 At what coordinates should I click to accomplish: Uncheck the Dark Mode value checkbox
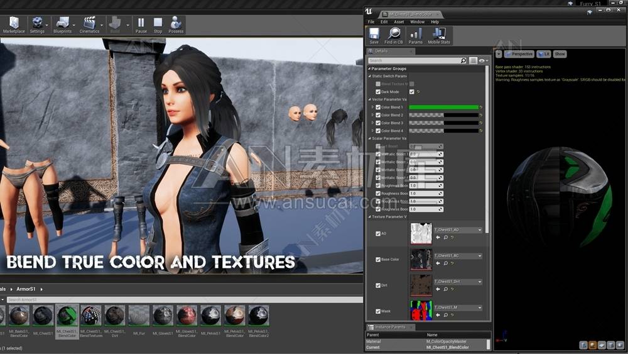(x=412, y=92)
